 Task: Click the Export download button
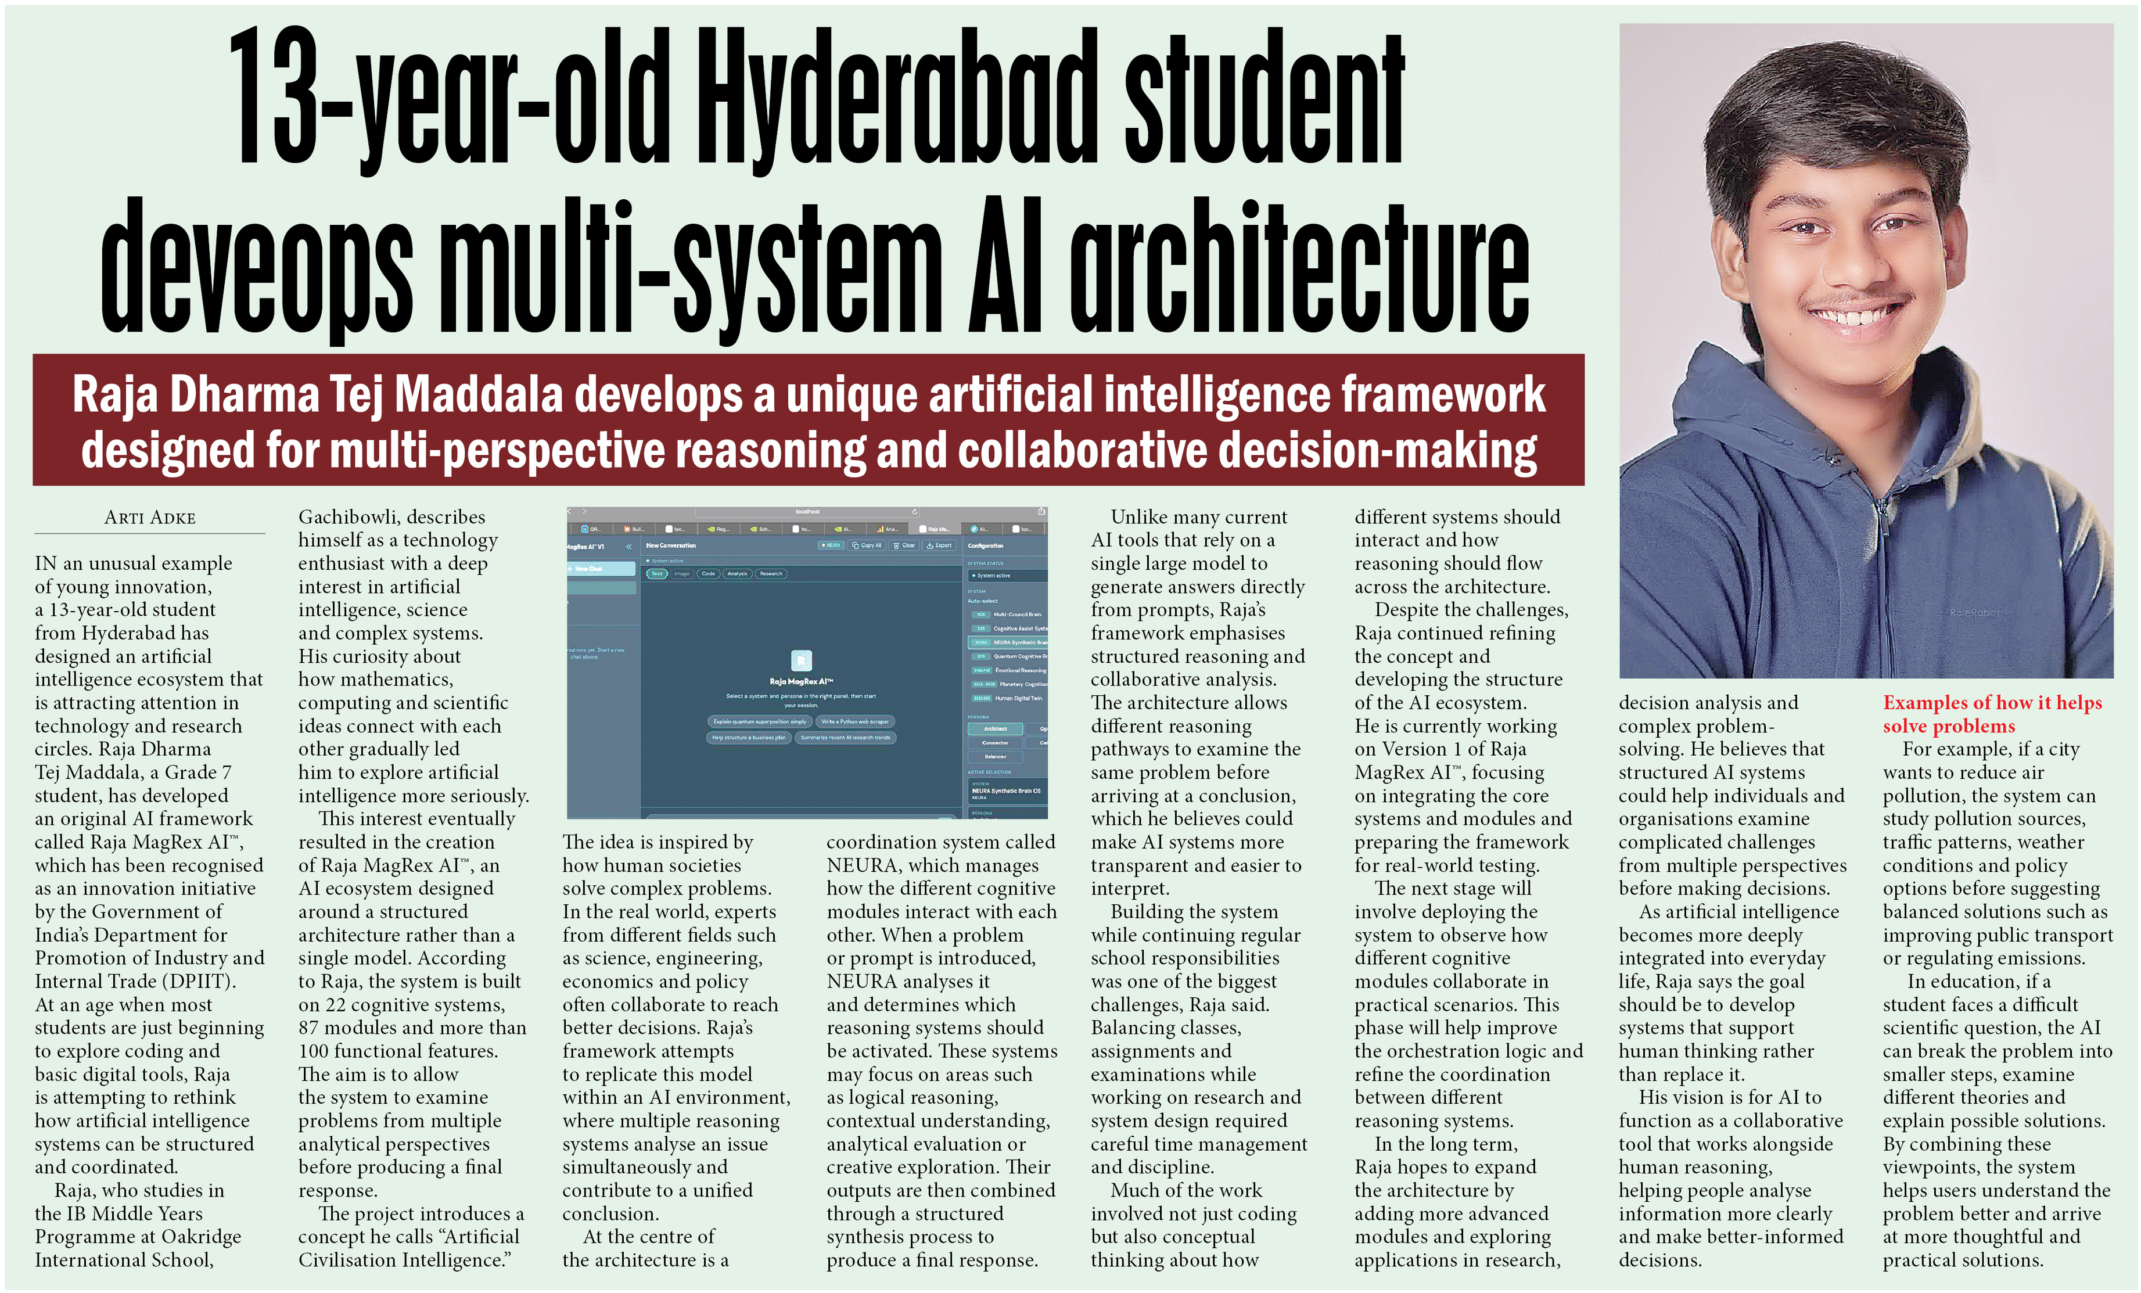(939, 545)
